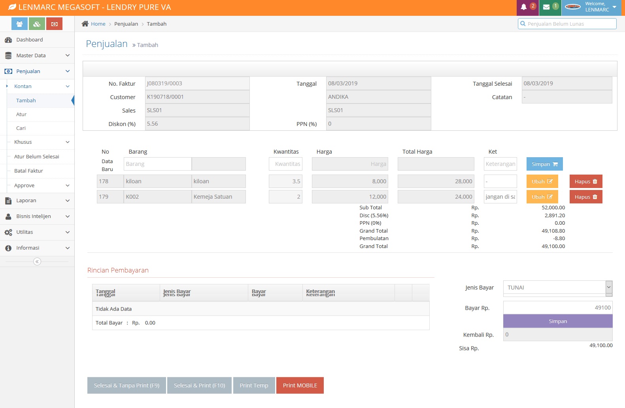Collapse the Kontan submenu chevron
Image resolution: width=625 pixels, height=408 pixels.
(x=68, y=86)
